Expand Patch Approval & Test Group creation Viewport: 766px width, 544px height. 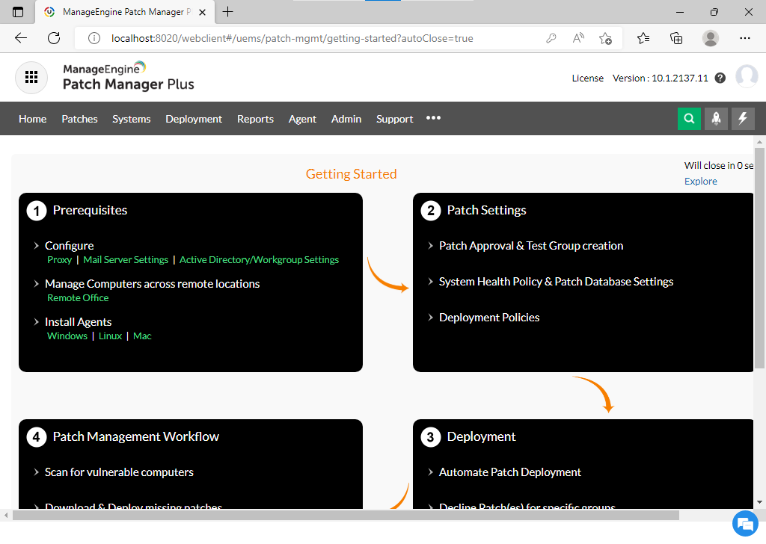(x=530, y=246)
